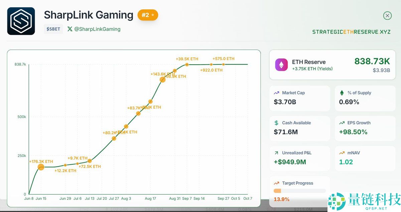This screenshot has width=401, height=212.
Task: Click the EPS Growth arrow icon
Action: (x=342, y=123)
